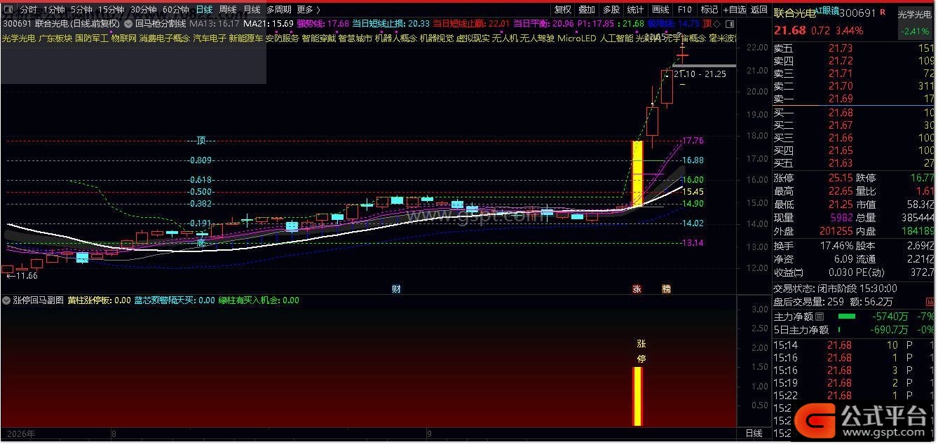Click the diamond icon after 顶
This screenshot has width=938, height=444.
[x=717, y=24]
